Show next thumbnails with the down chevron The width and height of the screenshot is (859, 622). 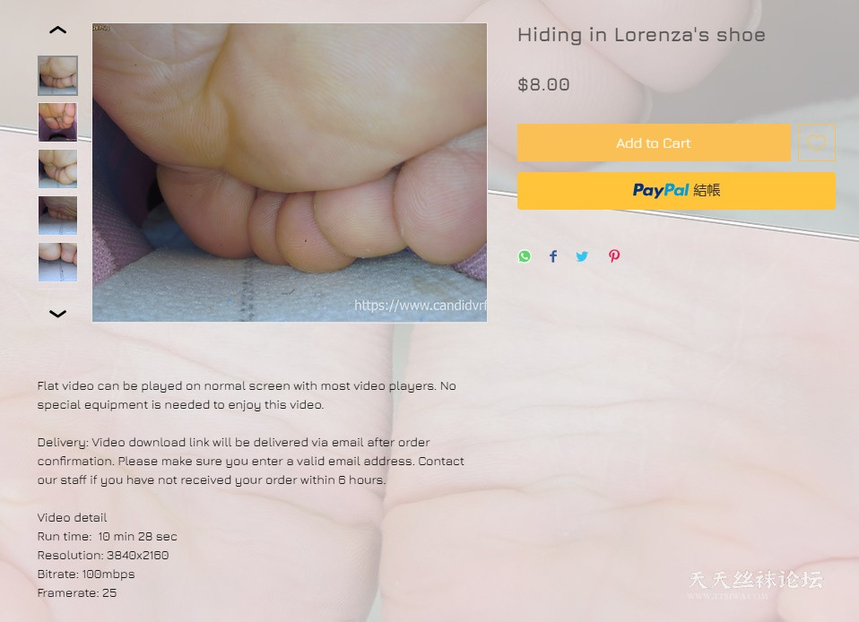[57, 314]
